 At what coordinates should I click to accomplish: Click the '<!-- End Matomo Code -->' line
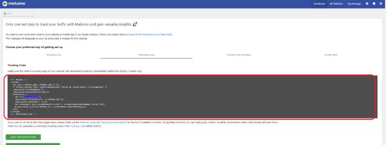coord(24,114)
